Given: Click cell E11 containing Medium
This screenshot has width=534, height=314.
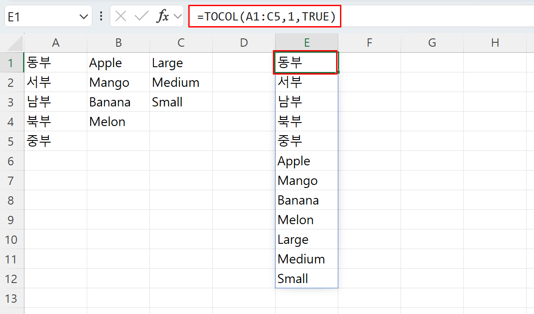Looking at the screenshot, I should click(x=306, y=259).
